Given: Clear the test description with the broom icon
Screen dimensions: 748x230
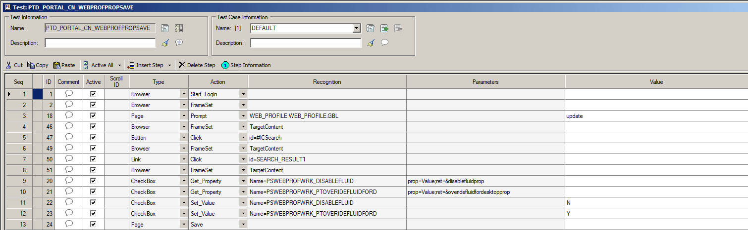Looking at the screenshot, I should coord(165,43).
